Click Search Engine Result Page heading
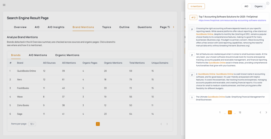Viewport: 271px width, 139px height. point(28,18)
